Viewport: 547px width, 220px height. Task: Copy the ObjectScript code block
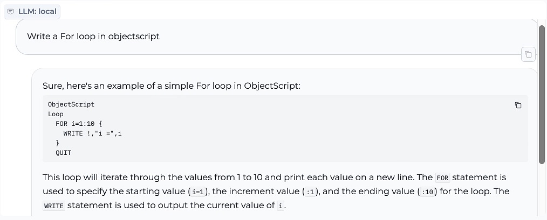pos(518,105)
